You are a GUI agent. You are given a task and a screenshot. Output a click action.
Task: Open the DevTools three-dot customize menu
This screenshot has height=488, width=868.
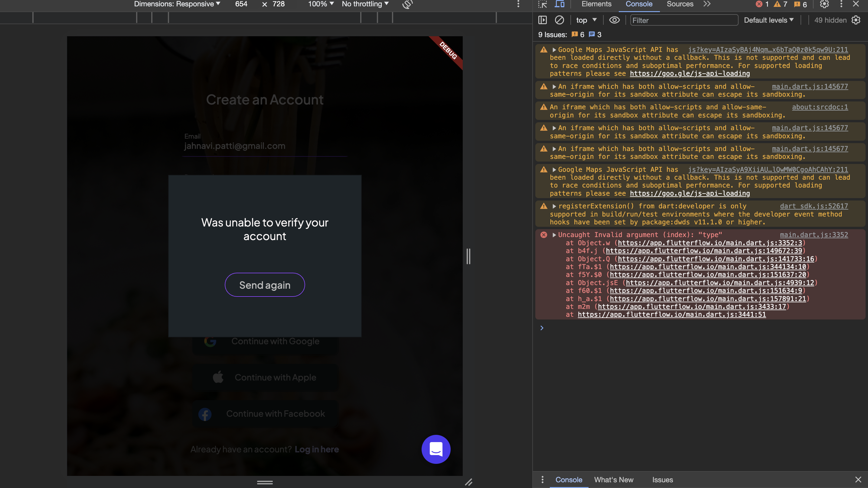841,4
